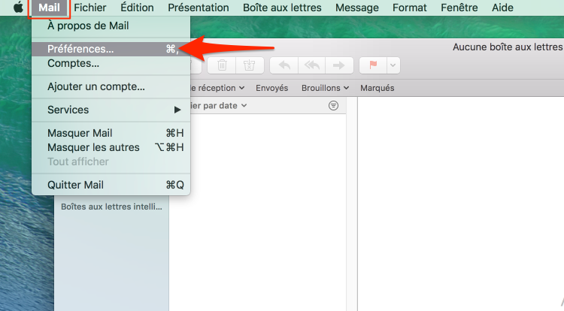The height and width of the screenshot is (311, 564).
Task: Click the Envoyés favorites button
Action: [x=272, y=88]
